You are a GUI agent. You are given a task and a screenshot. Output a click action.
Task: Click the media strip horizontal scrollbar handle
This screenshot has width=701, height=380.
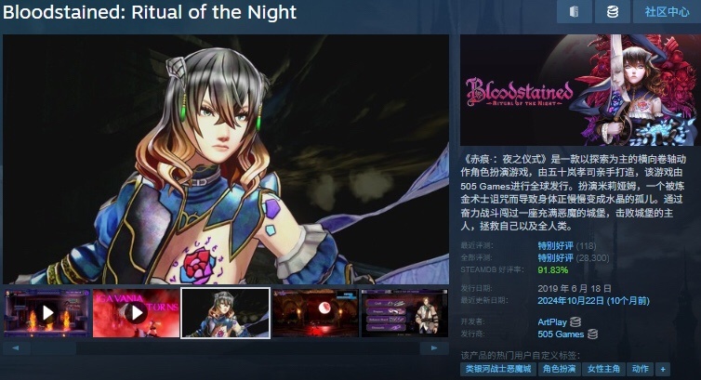(x=53, y=347)
